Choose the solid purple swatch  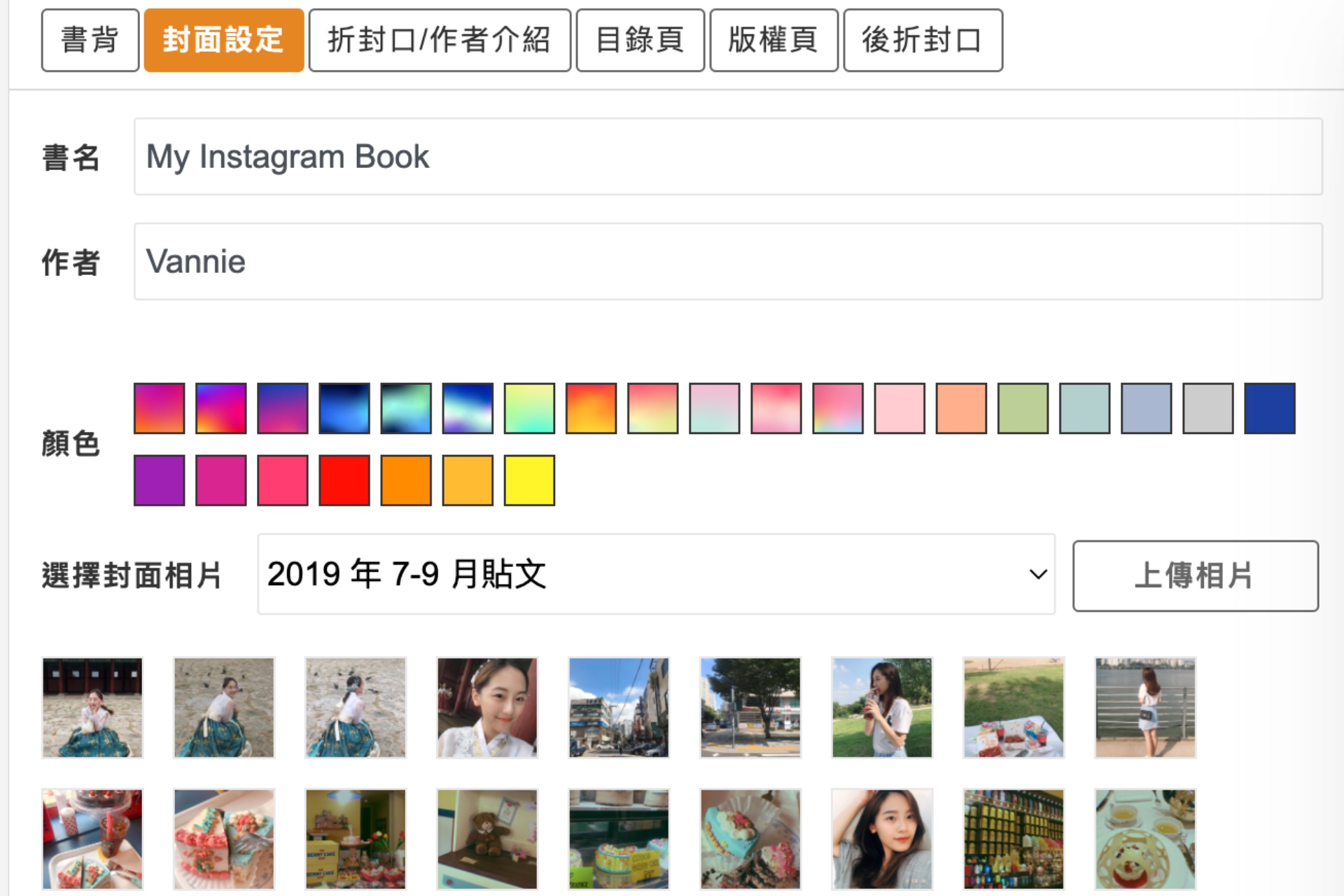coord(160,480)
